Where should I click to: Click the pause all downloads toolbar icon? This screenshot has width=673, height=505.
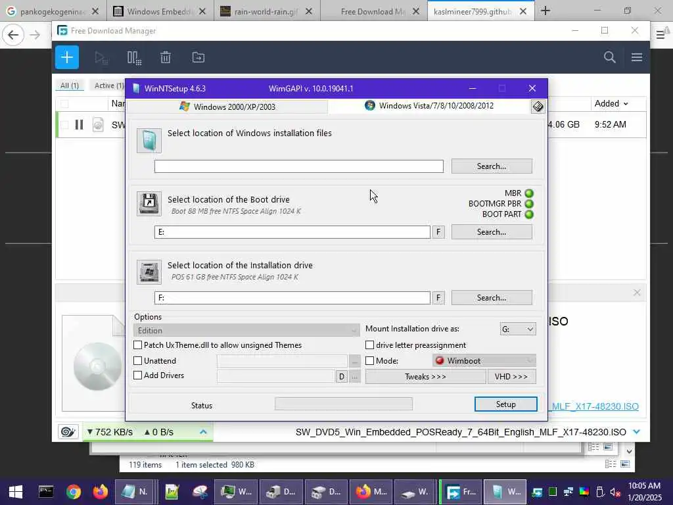tap(134, 58)
